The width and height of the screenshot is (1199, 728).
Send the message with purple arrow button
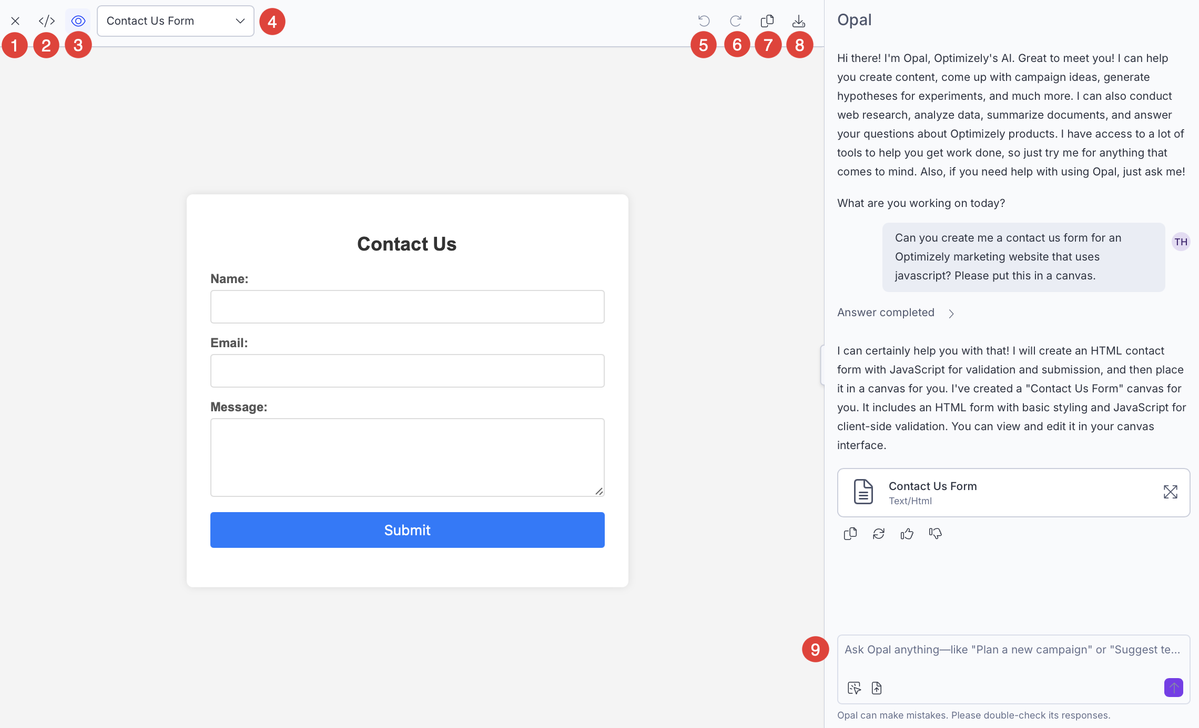[x=1173, y=688]
